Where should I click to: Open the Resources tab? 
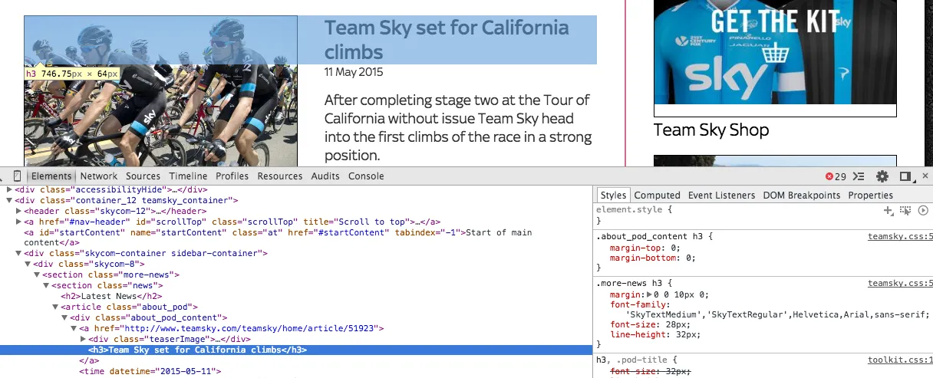(280, 176)
